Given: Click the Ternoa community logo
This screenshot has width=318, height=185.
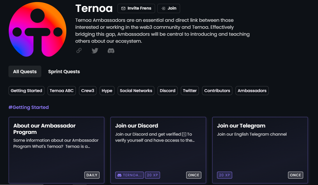Looking at the screenshot, I should 37,30.
